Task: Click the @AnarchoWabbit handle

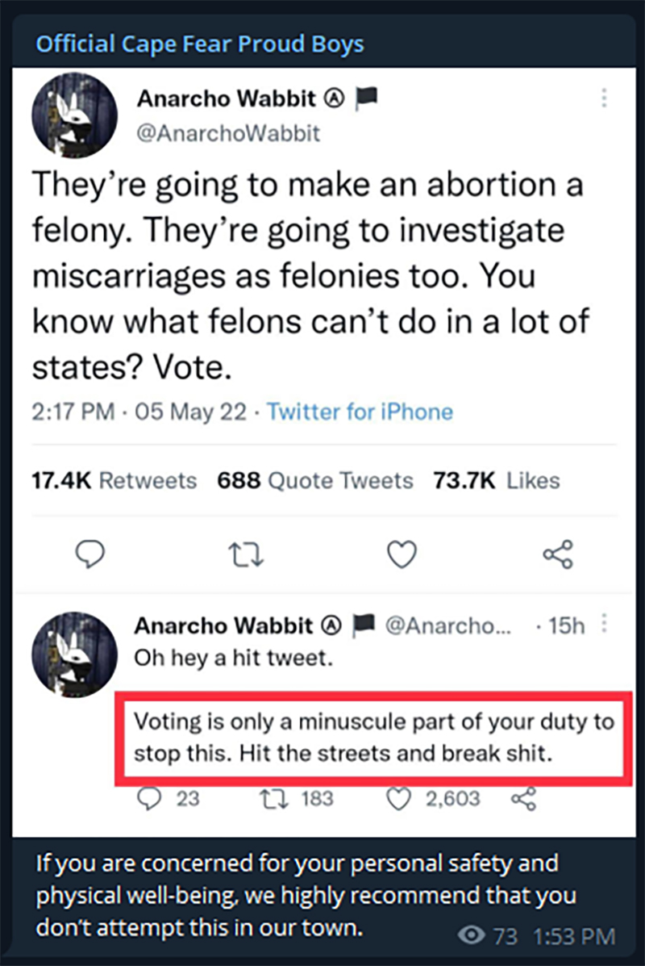Action: (x=228, y=133)
